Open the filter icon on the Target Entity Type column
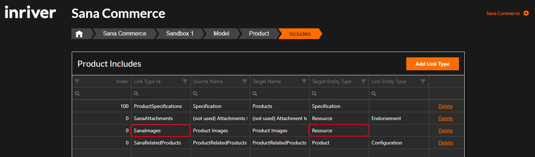The width and height of the screenshot is (535, 157). 363,81
